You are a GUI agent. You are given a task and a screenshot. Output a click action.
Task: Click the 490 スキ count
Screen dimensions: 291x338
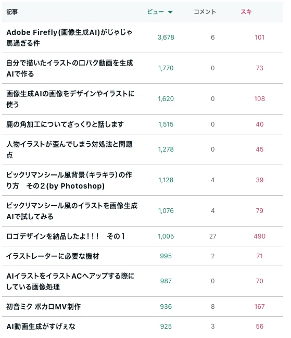(x=260, y=236)
